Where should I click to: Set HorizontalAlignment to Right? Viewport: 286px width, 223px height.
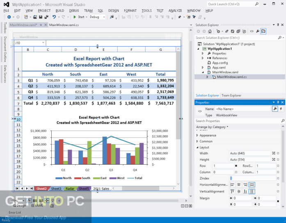tap(245, 185)
